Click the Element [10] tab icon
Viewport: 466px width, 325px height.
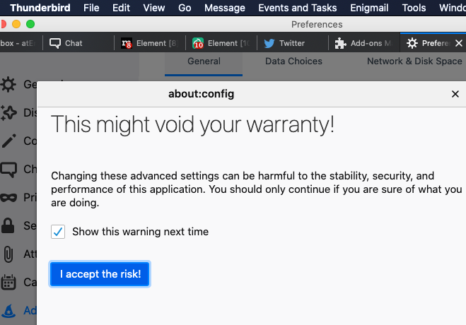[x=198, y=43]
